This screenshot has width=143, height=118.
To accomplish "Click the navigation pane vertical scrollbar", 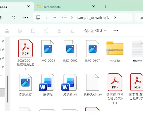I will pos(7,89).
